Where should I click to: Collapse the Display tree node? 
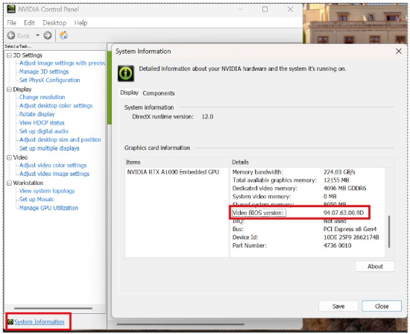[10, 89]
